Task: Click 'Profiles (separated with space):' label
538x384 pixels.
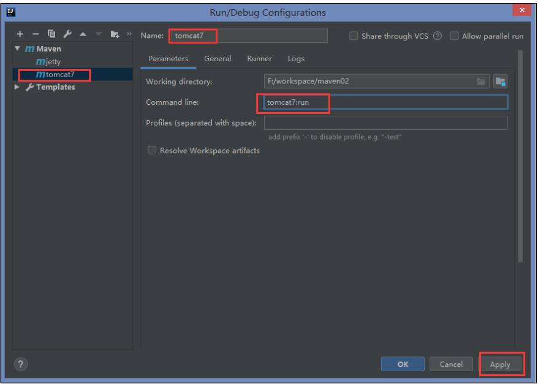Action: (201, 122)
